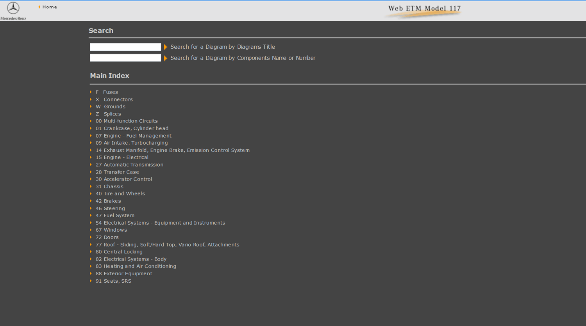Open 54 Electrical Systems - Equipment and Instruments
This screenshot has width=586, height=326.
coord(160,223)
